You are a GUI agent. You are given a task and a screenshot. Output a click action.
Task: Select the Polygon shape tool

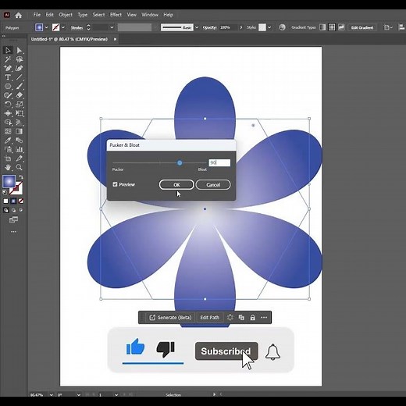[8, 86]
